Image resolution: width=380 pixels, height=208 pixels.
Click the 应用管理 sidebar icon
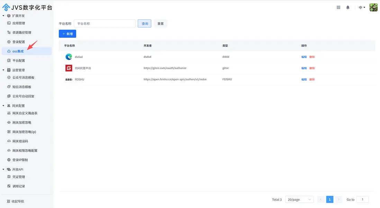(x=9, y=23)
